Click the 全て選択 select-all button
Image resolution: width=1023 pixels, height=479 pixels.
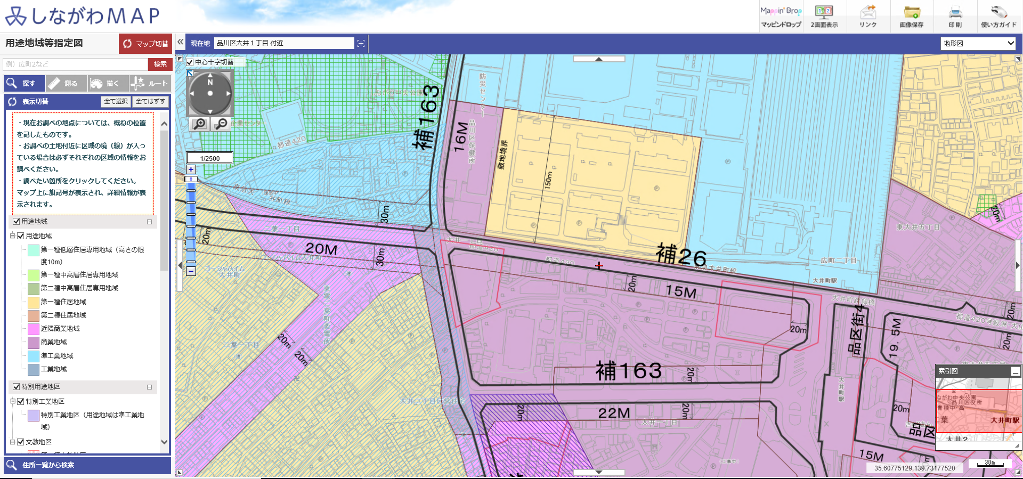pyautogui.click(x=116, y=101)
